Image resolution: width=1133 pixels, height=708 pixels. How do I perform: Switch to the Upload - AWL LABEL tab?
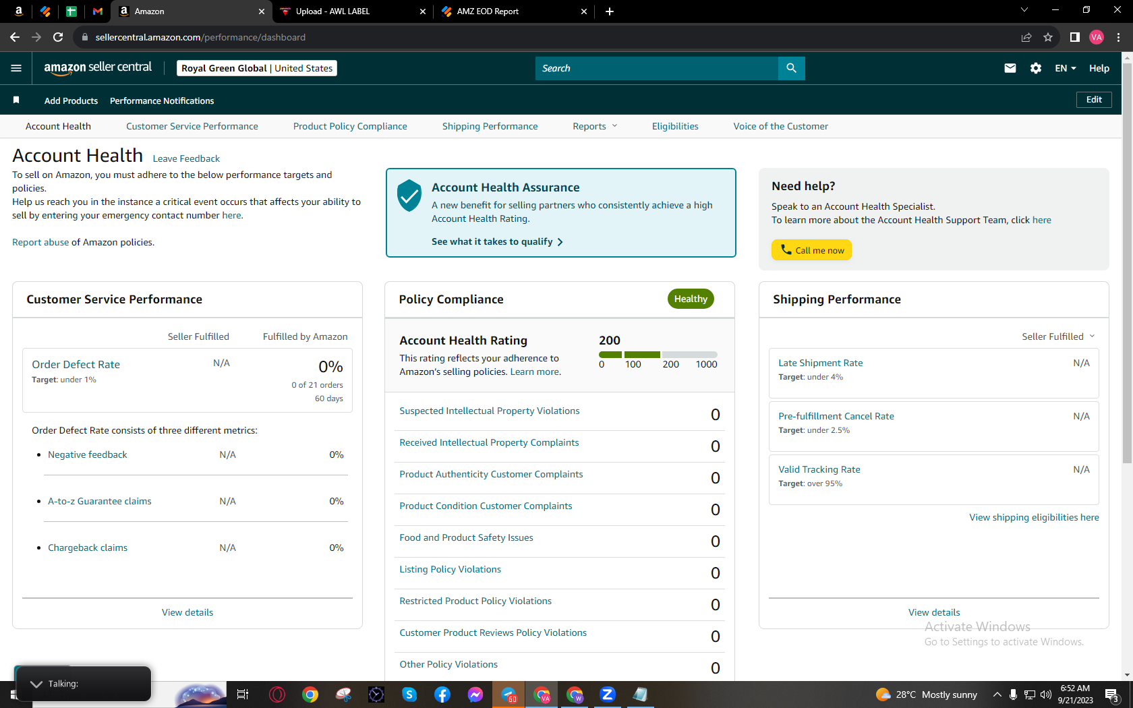click(353, 11)
